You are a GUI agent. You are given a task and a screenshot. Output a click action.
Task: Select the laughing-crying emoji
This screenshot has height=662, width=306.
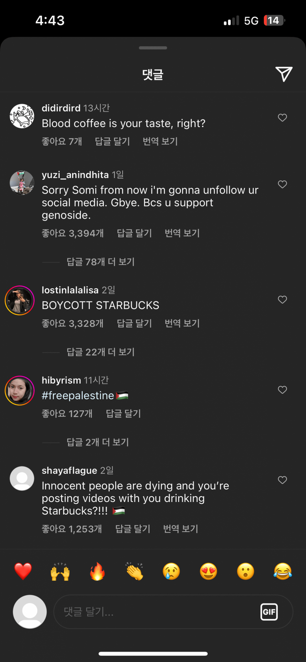click(283, 571)
